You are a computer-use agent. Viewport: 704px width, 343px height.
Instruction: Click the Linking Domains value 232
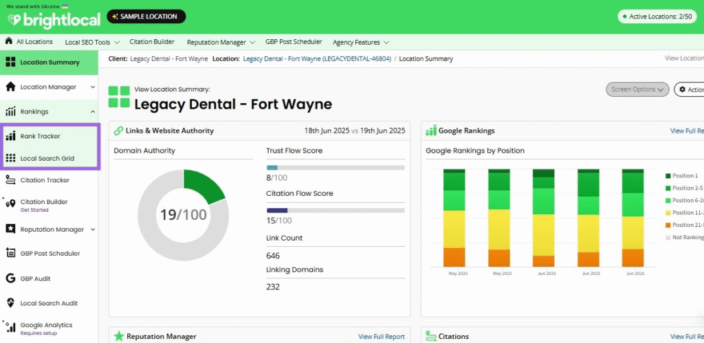(273, 287)
